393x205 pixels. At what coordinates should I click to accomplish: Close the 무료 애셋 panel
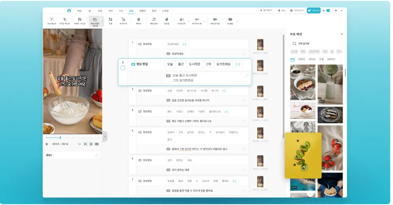click(342, 34)
